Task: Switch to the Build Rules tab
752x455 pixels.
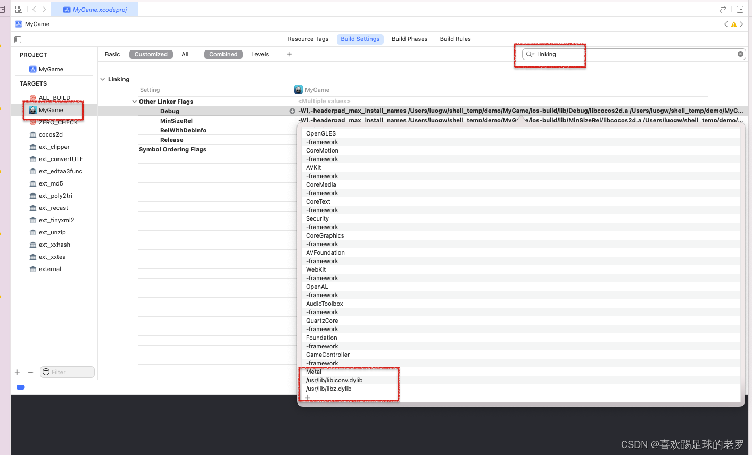Action: pyautogui.click(x=455, y=39)
